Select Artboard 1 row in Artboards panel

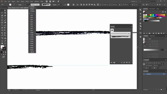[x=154, y=74]
